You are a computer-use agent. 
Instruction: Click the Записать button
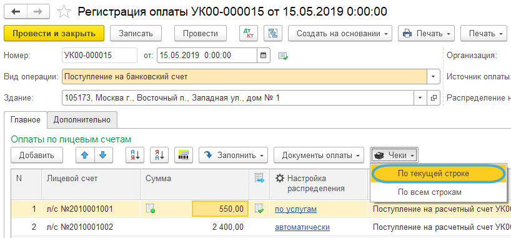[136, 33]
